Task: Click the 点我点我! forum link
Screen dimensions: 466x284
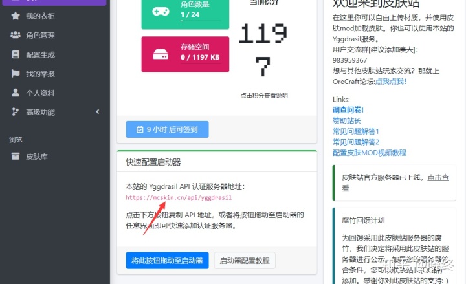Action: click(391, 82)
